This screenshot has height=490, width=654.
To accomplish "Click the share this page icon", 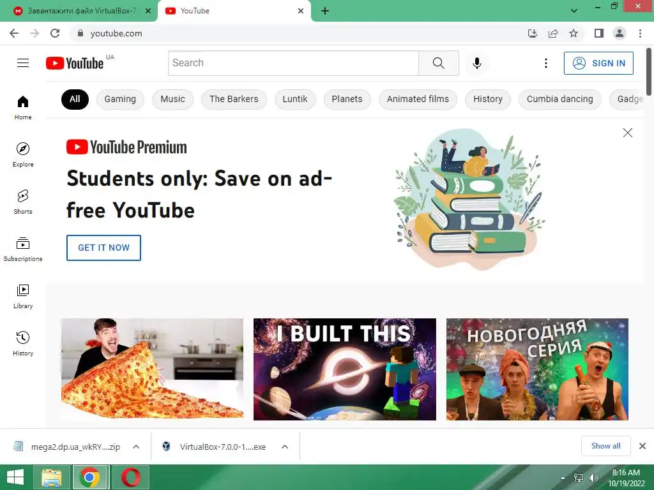I will point(553,33).
